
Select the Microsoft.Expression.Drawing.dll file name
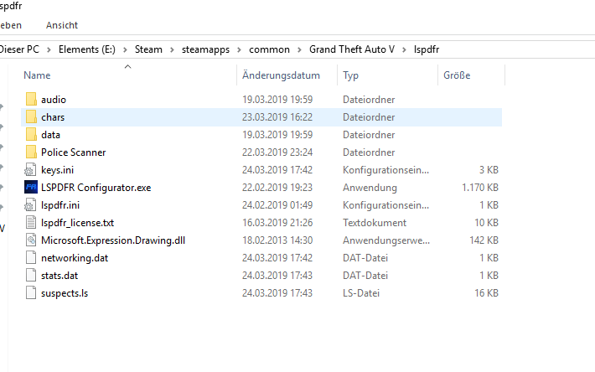113,240
